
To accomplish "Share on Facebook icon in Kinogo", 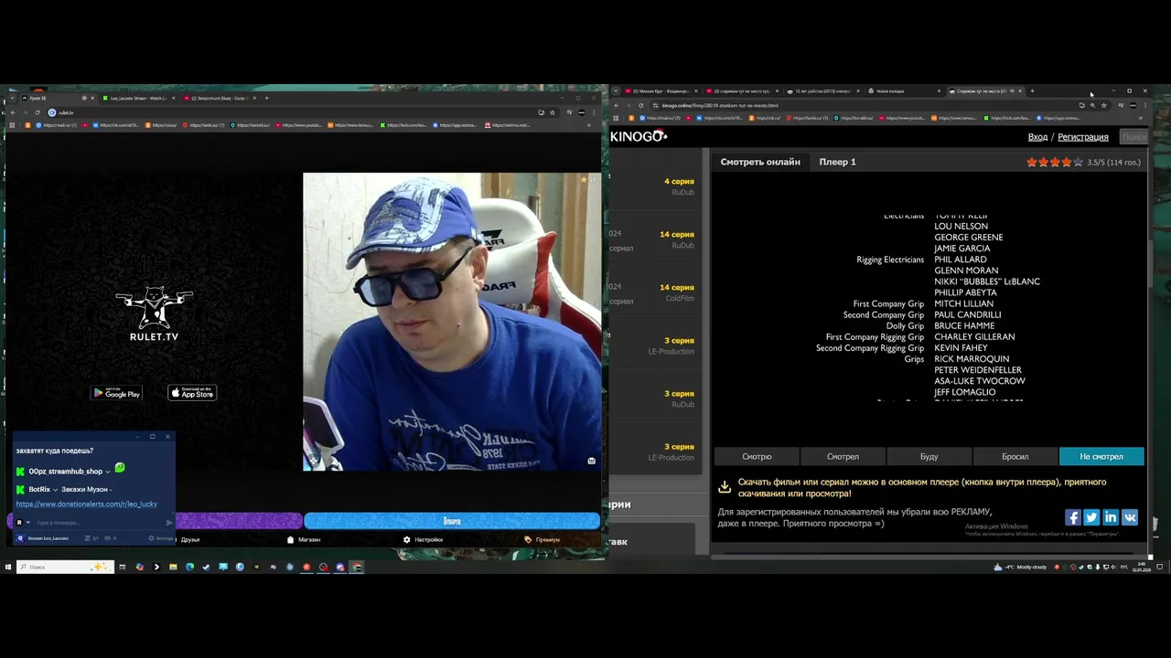I will pos(1072,517).
